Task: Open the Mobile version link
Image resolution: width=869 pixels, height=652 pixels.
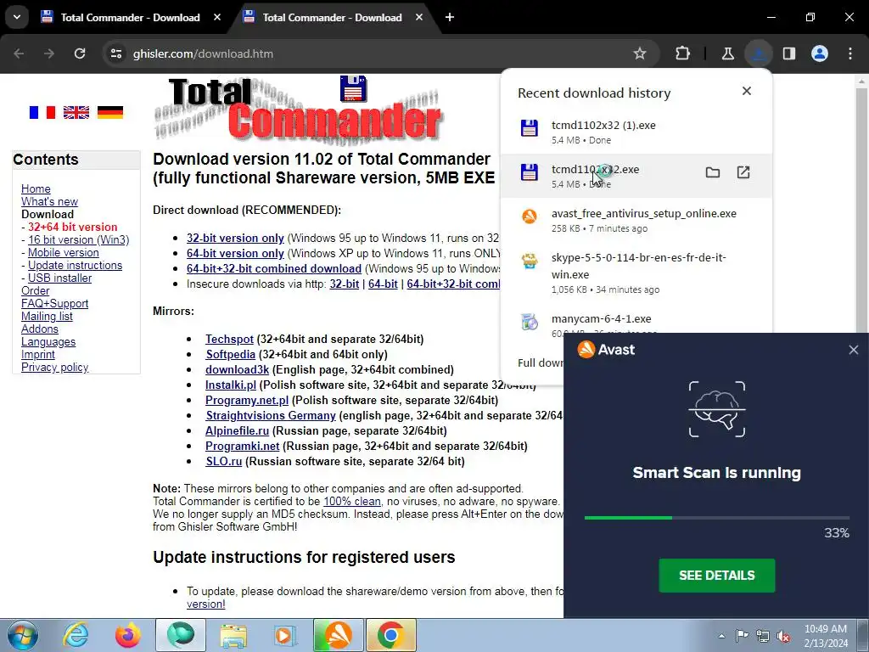Action: click(63, 252)
